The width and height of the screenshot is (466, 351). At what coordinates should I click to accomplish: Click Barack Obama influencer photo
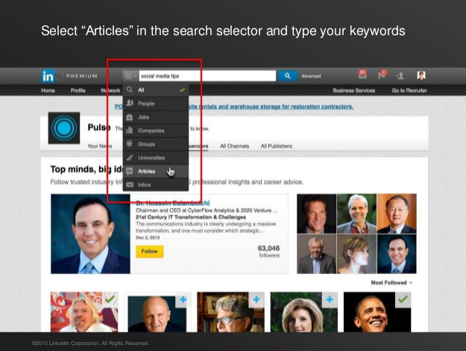(377, 312)
